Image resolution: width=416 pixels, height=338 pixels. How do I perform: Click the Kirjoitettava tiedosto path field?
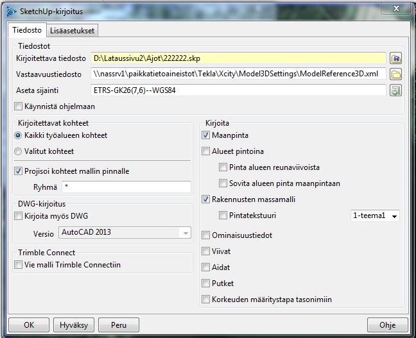point(238,58)
